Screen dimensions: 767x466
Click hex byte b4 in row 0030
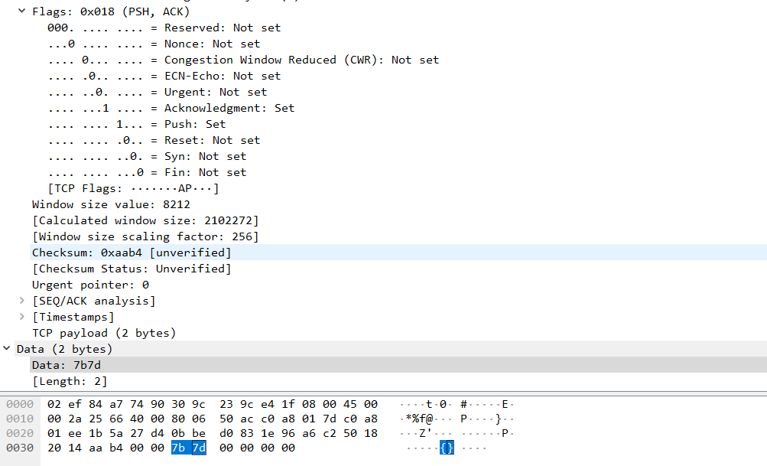click(116, 448)
